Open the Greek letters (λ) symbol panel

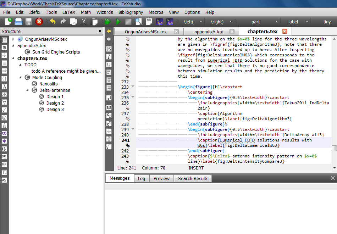click(4, 87)
